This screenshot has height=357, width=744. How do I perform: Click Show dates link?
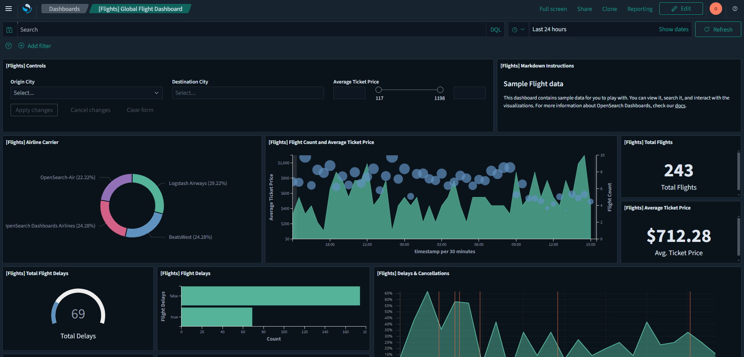point(674,29)
